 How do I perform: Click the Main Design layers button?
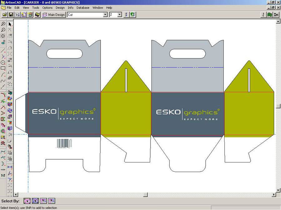(x=54, y=15)
